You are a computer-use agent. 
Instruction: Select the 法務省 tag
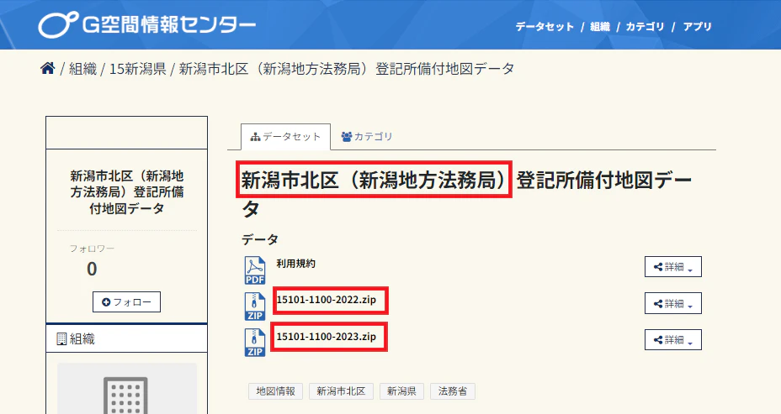click(453, 391)
